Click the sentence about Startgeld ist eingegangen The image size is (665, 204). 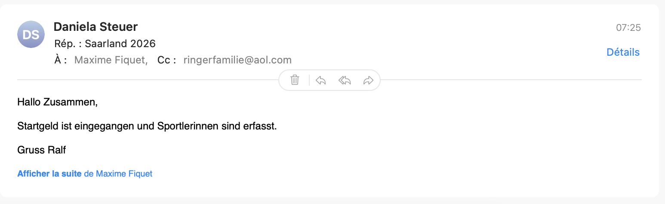[146, 126]
